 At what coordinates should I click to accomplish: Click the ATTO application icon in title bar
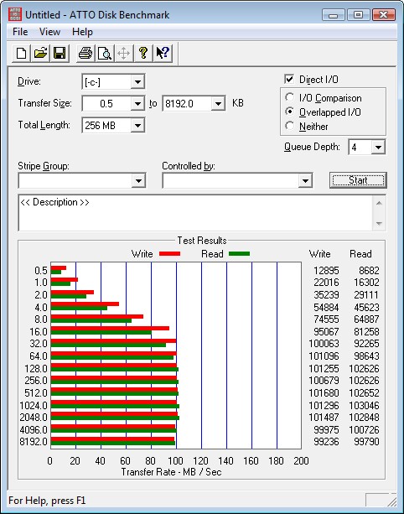tap(15, 14)
